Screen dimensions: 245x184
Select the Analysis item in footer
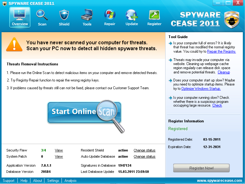(x=70, y=181)
